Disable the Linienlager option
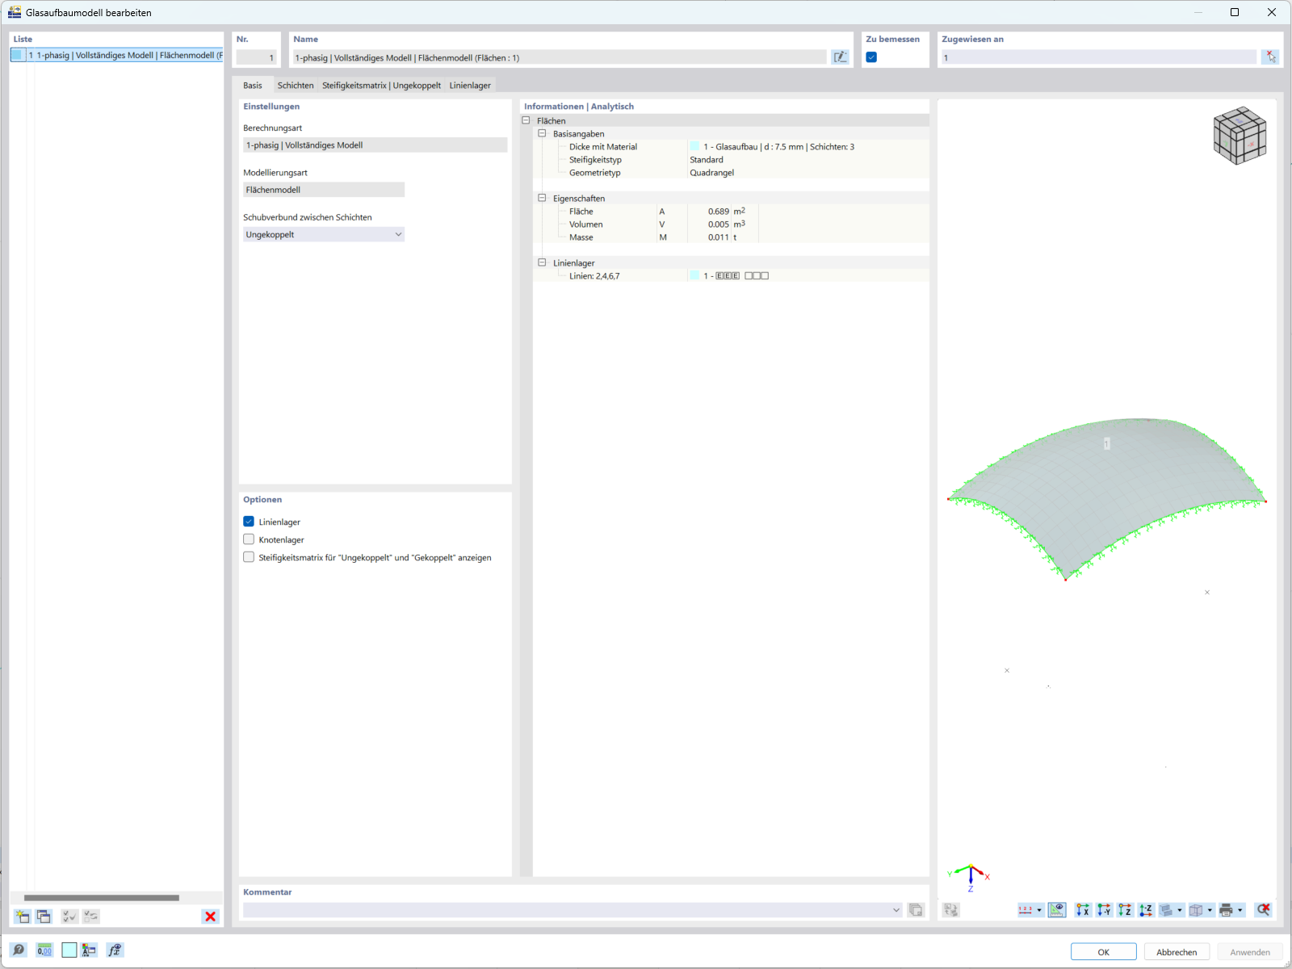 [249, 522]
